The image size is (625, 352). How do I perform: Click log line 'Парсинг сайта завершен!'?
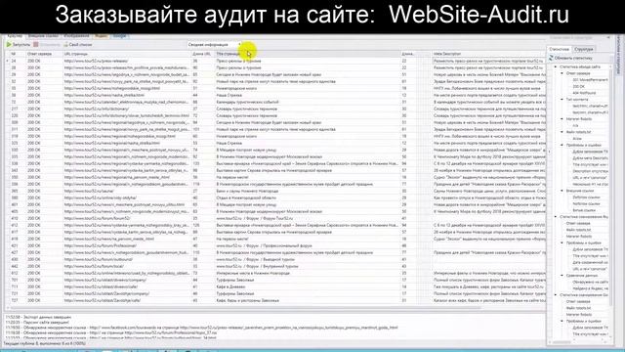[37, 322]
